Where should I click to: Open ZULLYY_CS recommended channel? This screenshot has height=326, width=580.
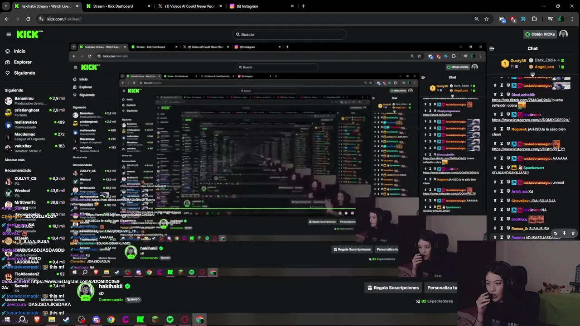35,181
